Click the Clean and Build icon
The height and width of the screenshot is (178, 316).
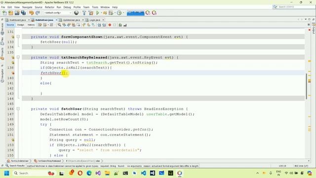click(91, 13)
